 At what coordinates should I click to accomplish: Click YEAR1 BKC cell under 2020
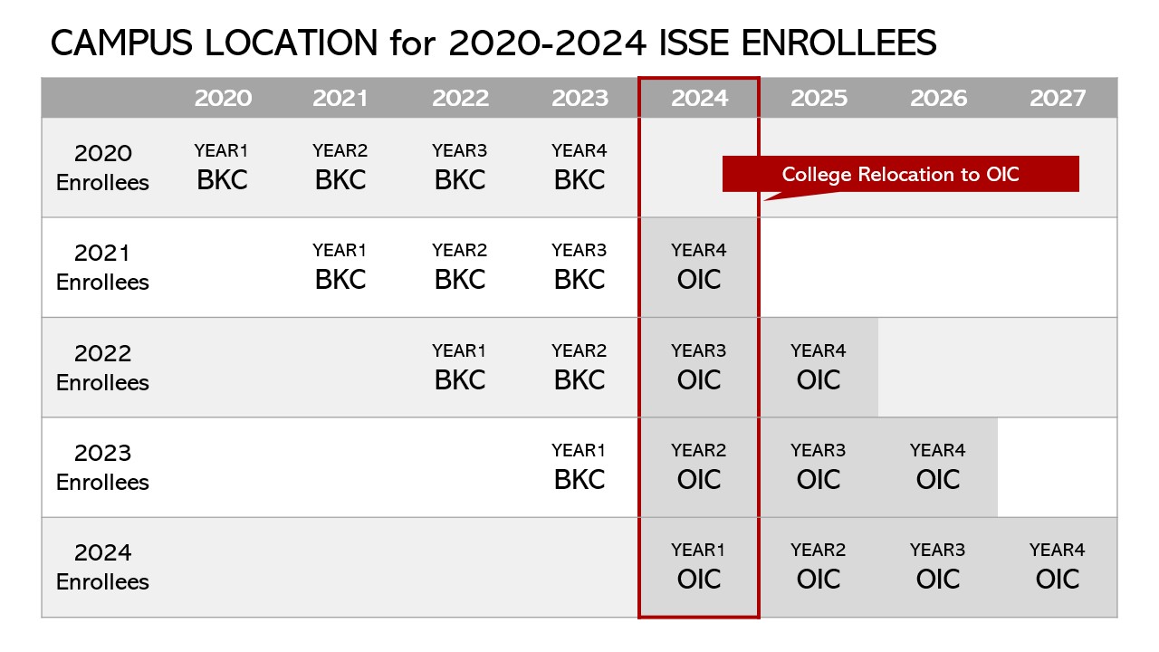click(222, 168)
